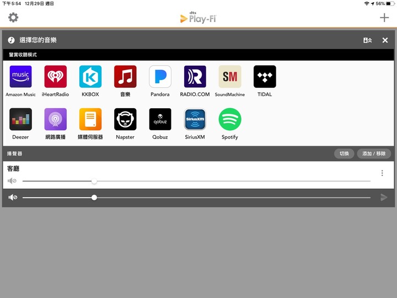
Task: Open RADIO.COM service
Action: 195,77
